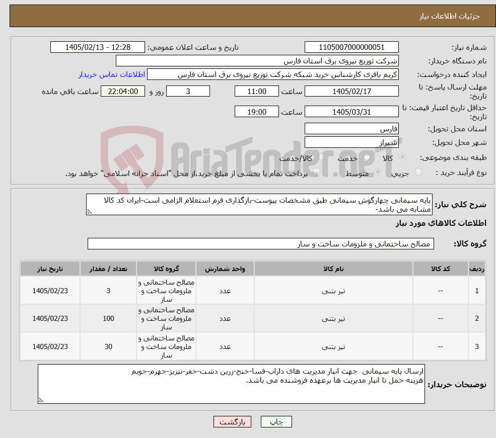This screenshot has height=438, width=496.
Task: Click the buyer organization name field
Action: pyautogui.click(x=257, y=61)
